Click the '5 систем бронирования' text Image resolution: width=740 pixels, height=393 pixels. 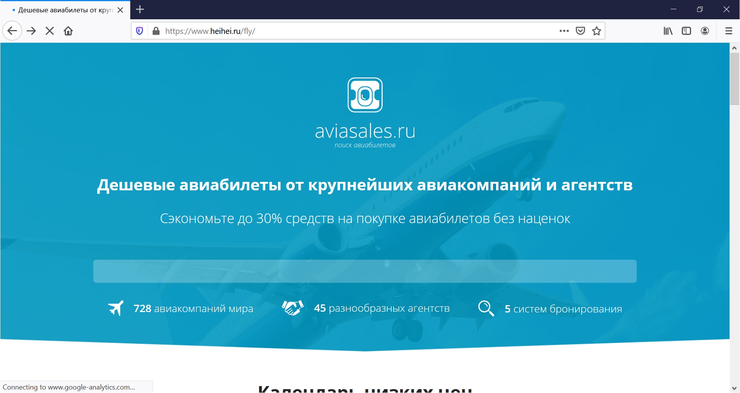pyautogui.click(x=563, y=309)
